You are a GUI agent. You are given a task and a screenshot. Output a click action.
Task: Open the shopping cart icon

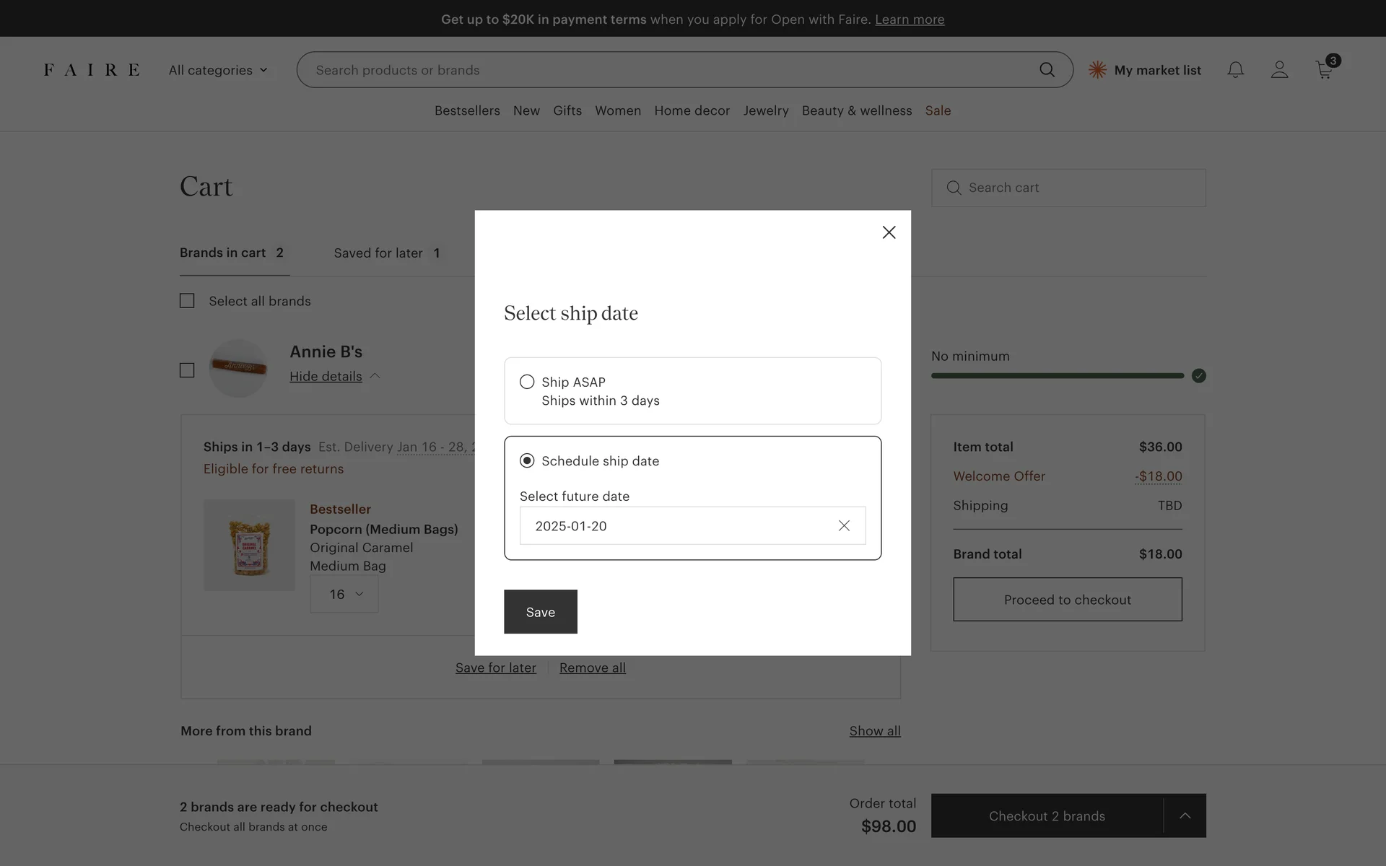pyautogui.click(x=1325, y=70)
